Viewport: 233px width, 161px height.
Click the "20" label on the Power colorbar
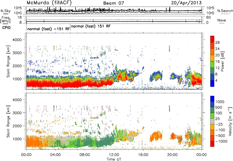(217, 55)
